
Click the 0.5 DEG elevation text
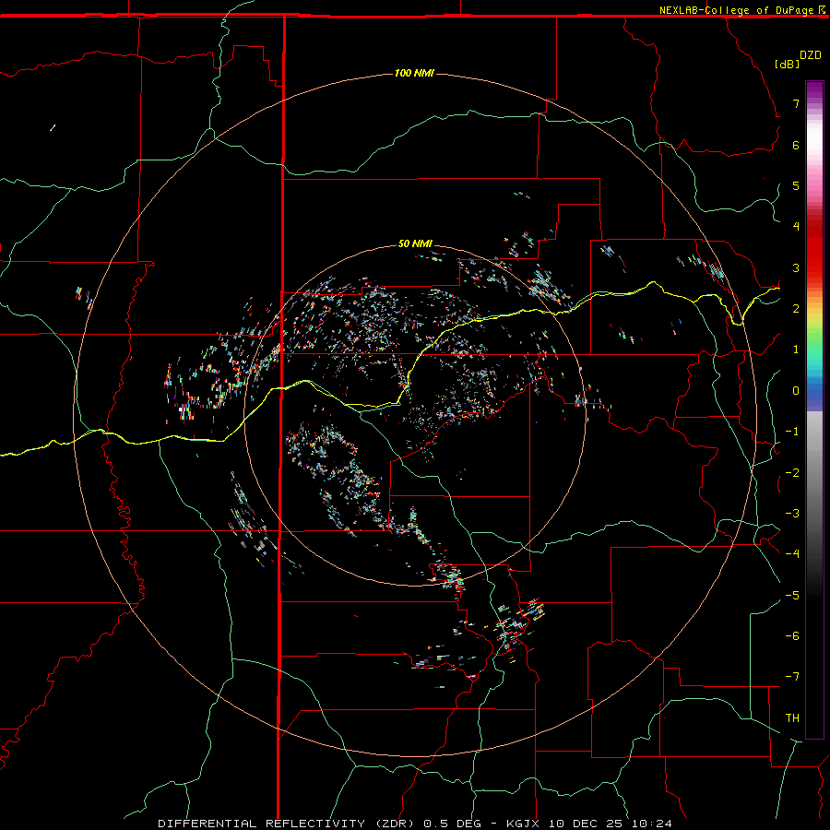452,824
